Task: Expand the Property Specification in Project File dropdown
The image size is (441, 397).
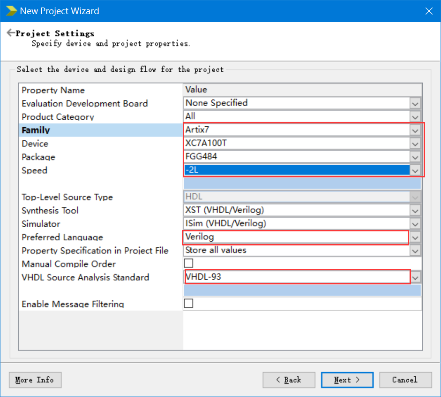Action: pos(415,251)
